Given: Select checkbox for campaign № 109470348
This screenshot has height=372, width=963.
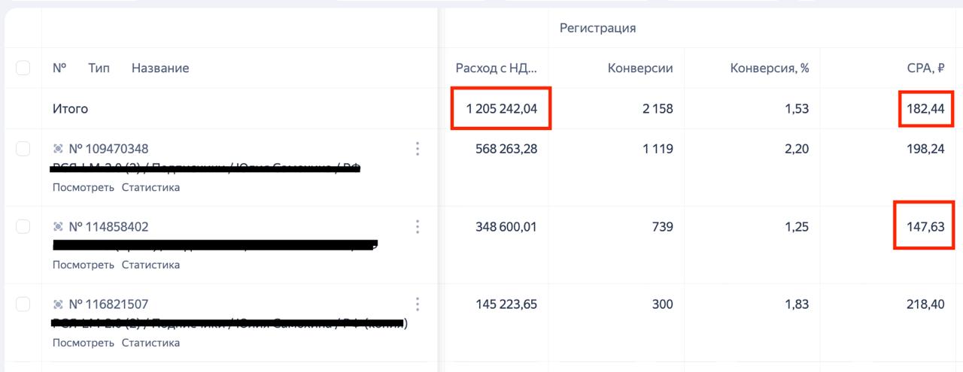Looking at the screenshot, I should click(23, 149).
